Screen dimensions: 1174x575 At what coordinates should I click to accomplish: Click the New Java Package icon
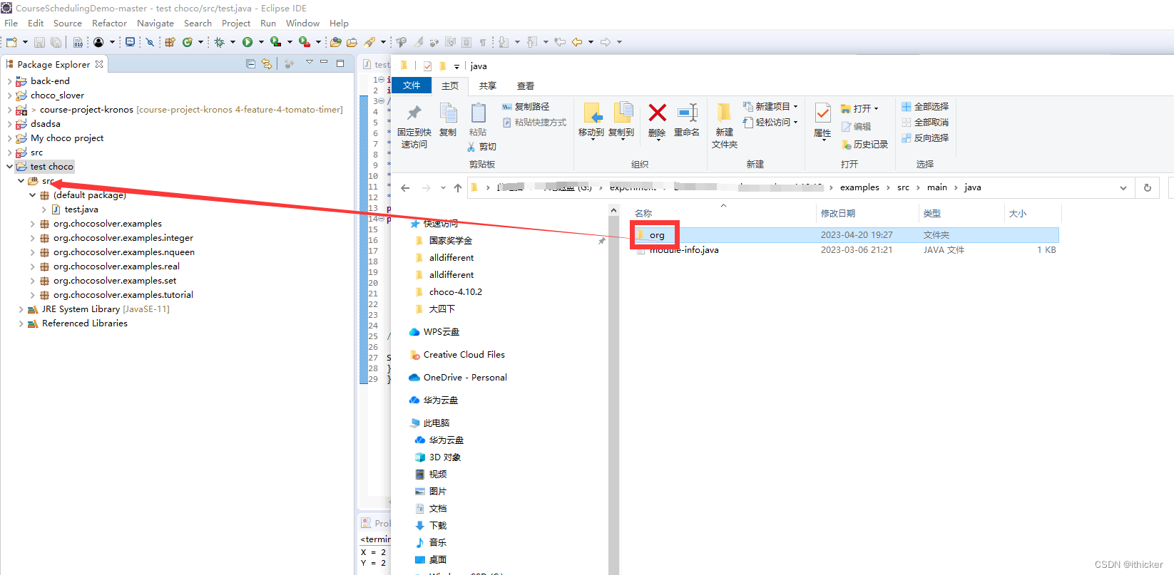click(170, 42)
